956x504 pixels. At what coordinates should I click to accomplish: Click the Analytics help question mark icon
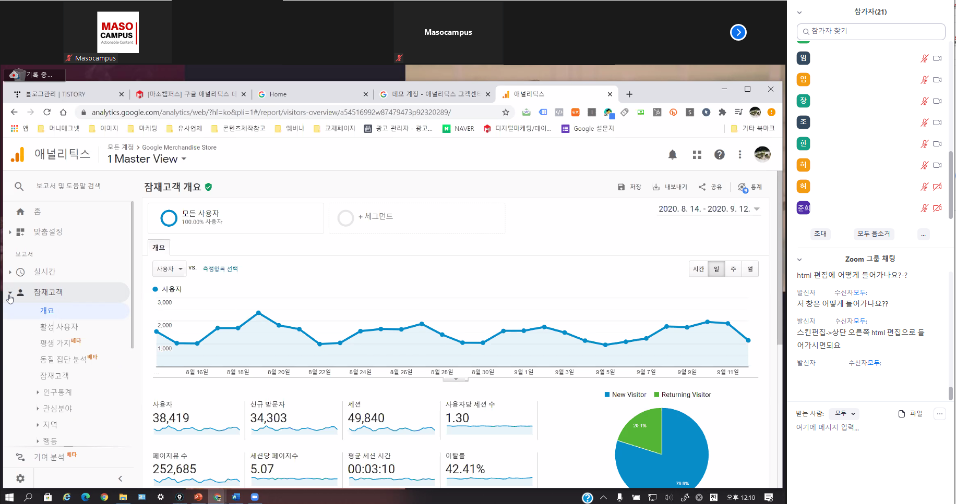719,155
